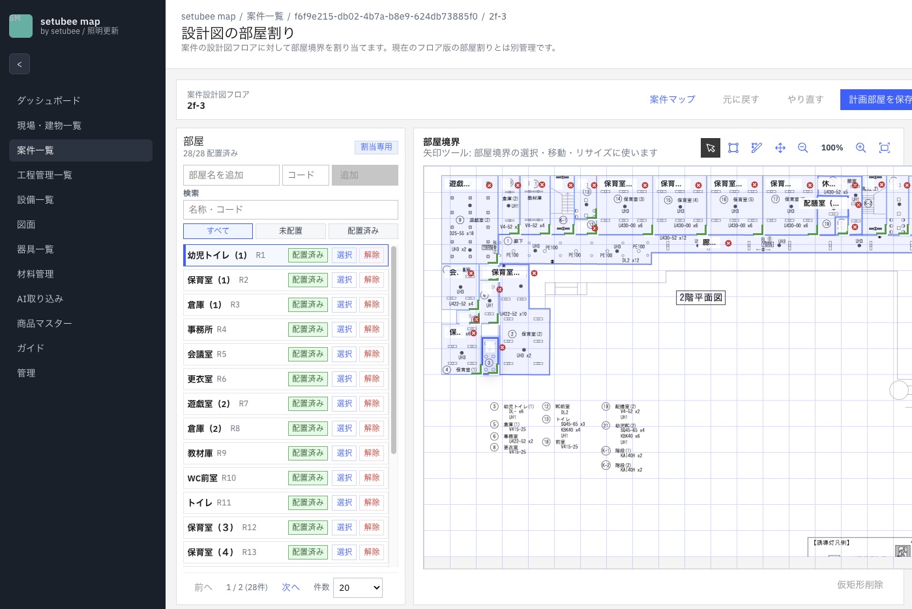Screen dimensions: 912x609
Task: Click 選択 for 倉庫 (2) R8
Action: 344,429
